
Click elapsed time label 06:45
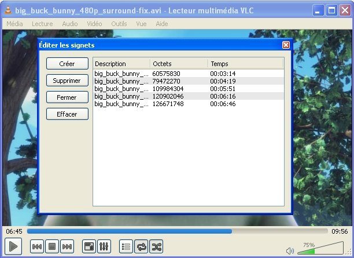tap(14, 231)
